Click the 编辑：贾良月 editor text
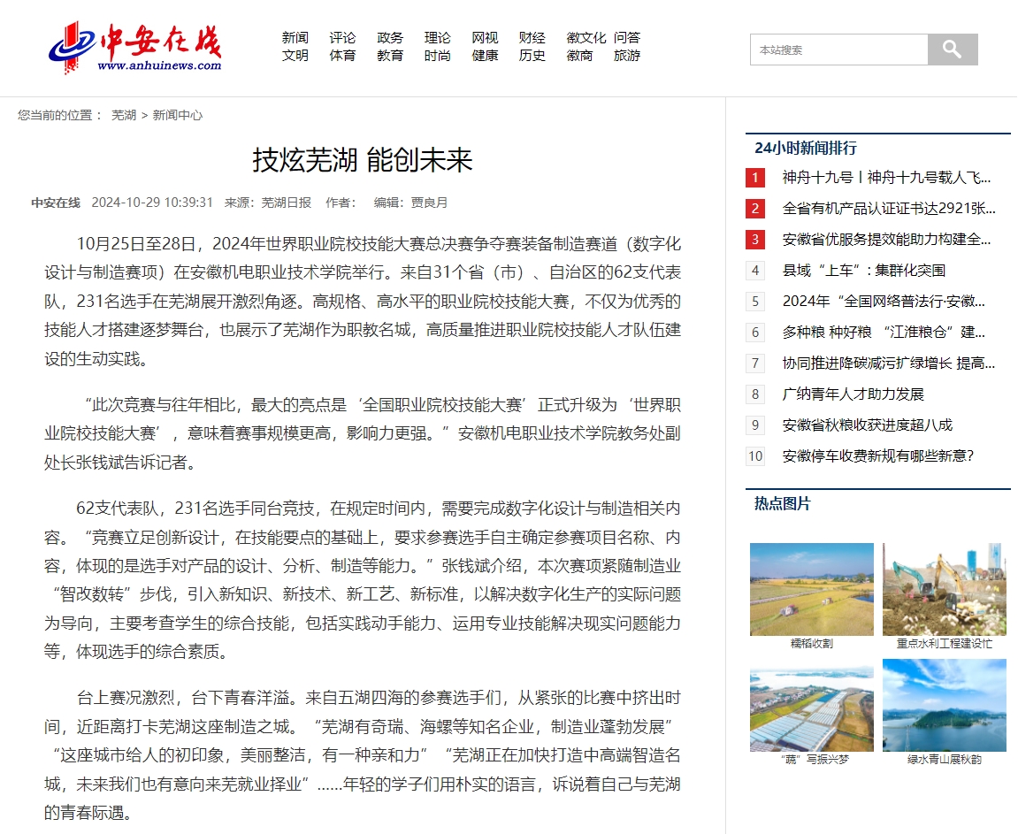1018x834 pixels. coord(411,203)
